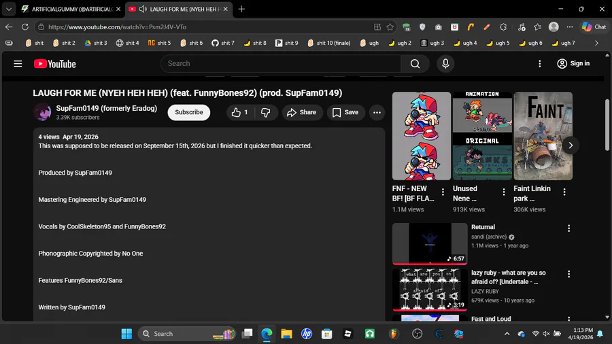The height and width of the screenshot is (344, 612).
Task: Open HP app in taskbar
Action: (x=307, y=334)
